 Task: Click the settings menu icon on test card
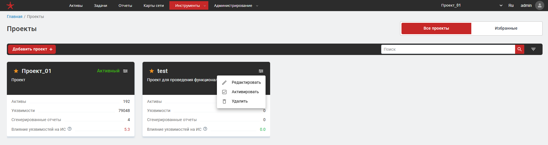261,71
